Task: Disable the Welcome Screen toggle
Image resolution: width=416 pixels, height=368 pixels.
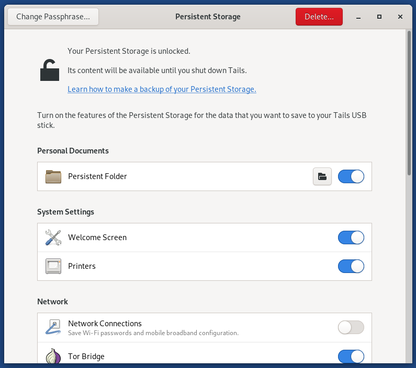Action: click(x=351, y=238)
